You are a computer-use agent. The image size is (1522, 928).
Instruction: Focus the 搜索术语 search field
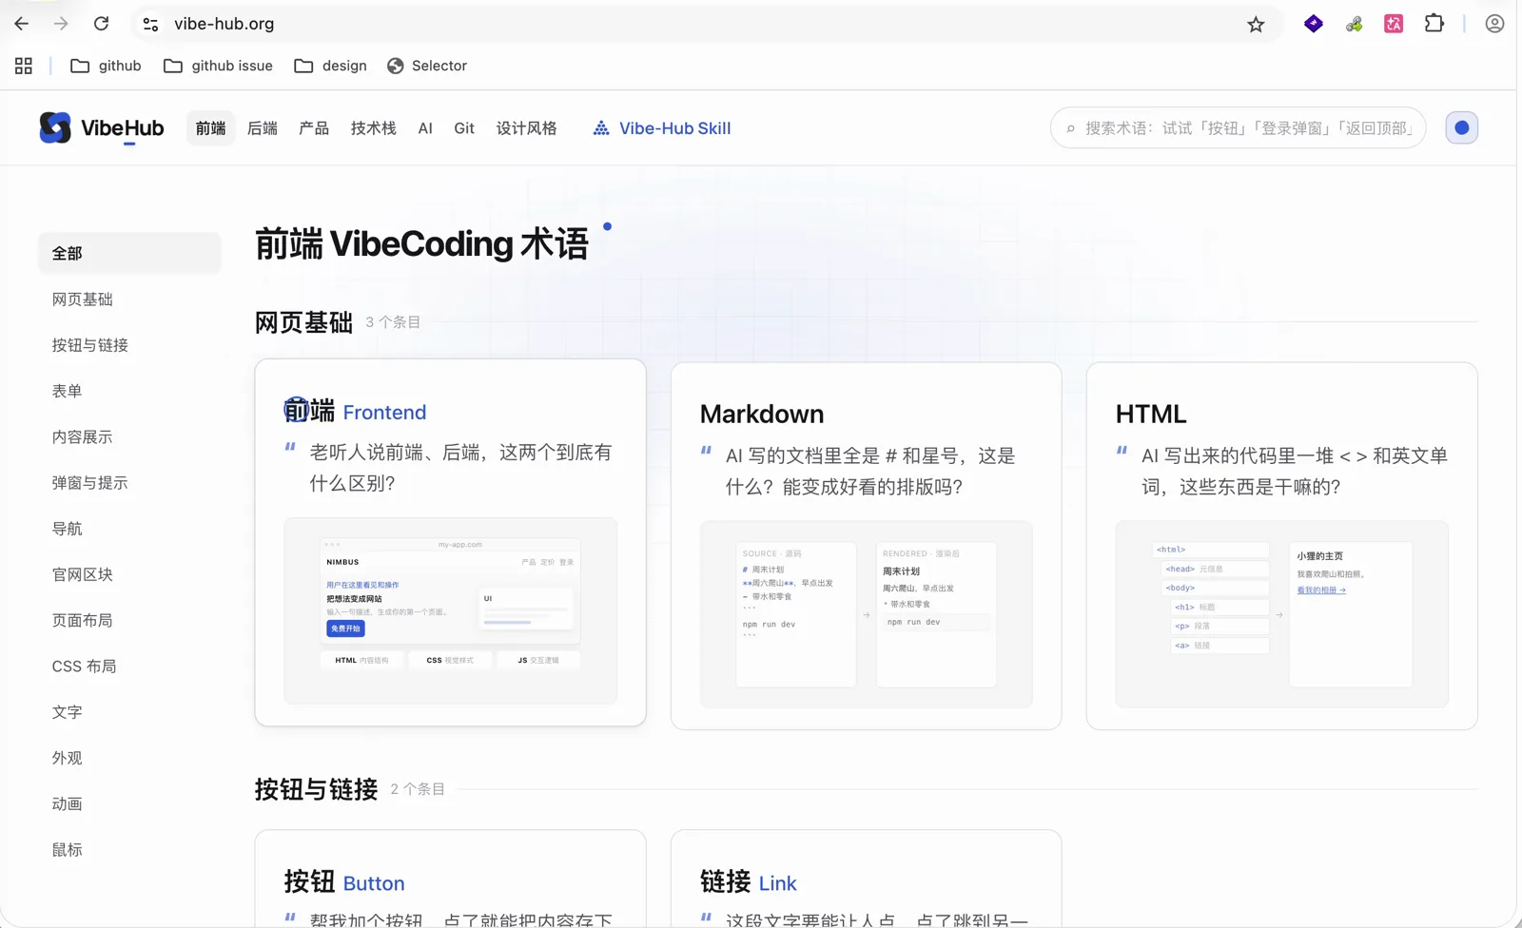click(x=1238, y=127)
